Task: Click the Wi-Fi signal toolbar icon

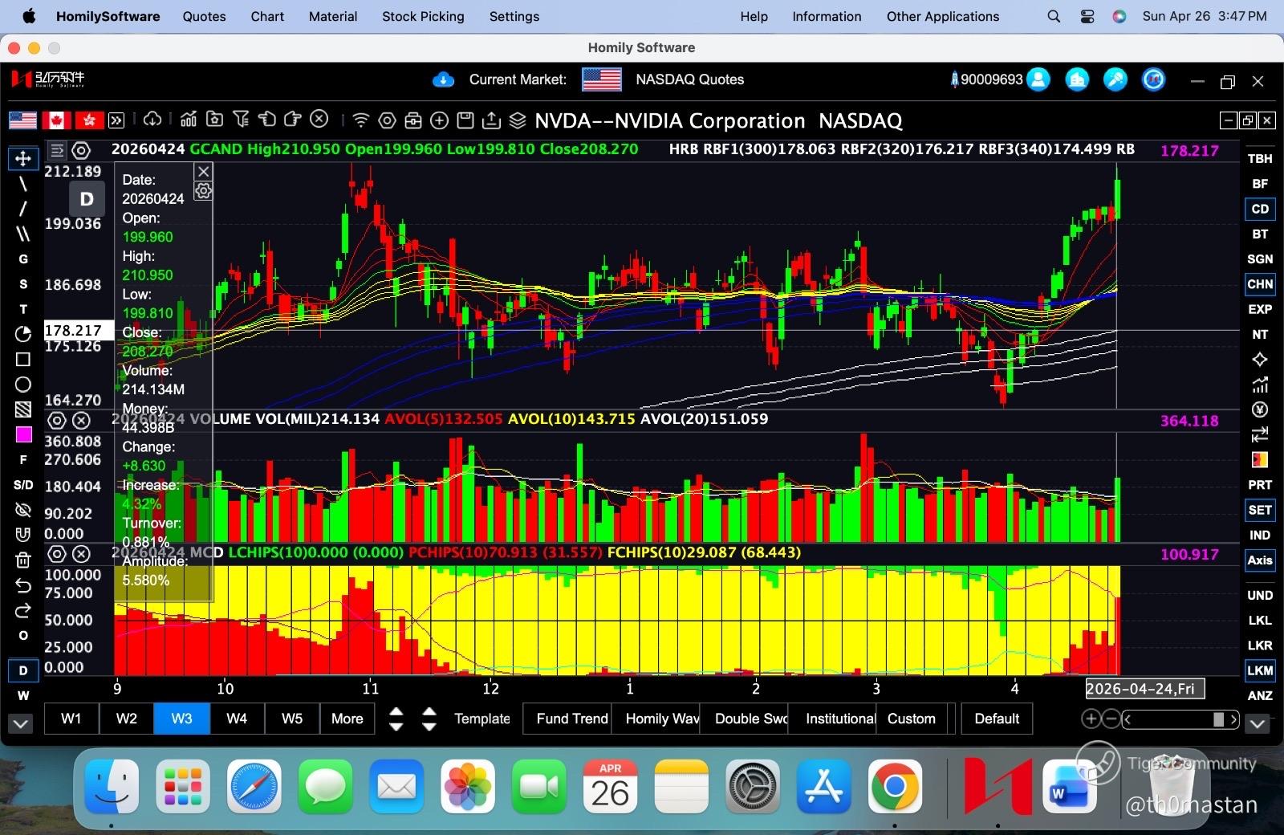Action: tap(361, 120)
